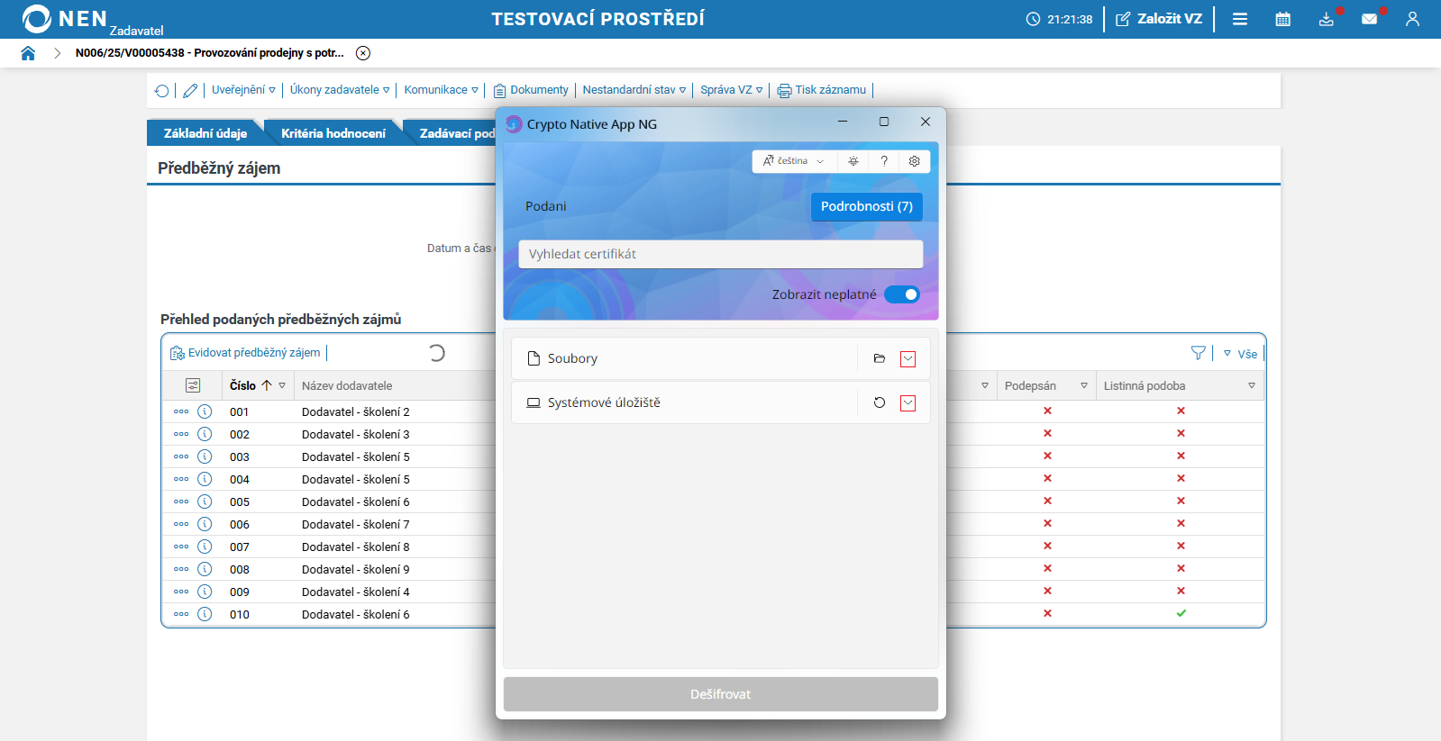Screen dimensions: 1441x741
Task: Open the Uveřejnění dropdown menu
Action: click(243, 90)
